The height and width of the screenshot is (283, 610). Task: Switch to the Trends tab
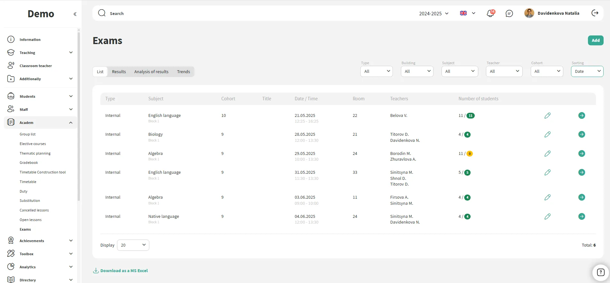coord(184,72)
